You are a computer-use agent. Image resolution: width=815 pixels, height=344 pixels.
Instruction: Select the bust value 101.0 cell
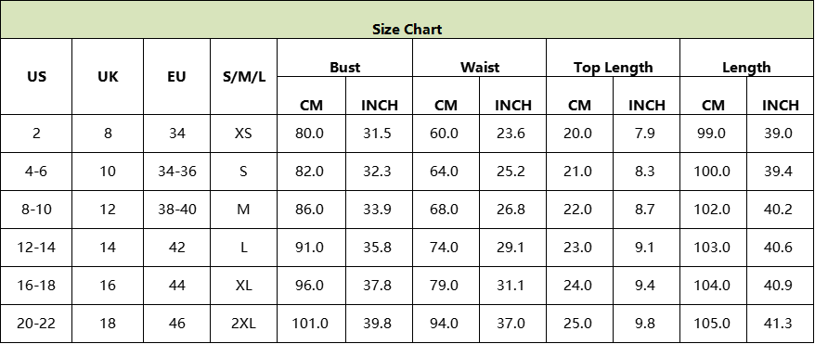pyautogui.click(x=311, y=324)
